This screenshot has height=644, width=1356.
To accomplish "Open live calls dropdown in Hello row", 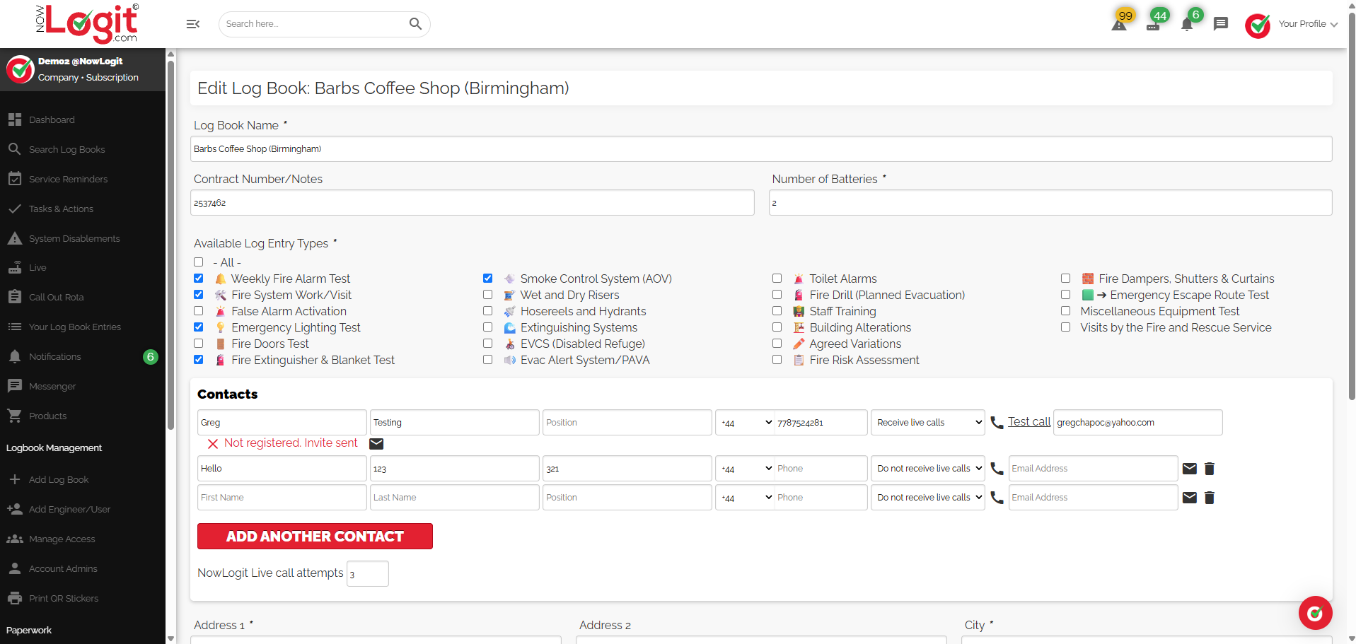I will coord(927,469).
